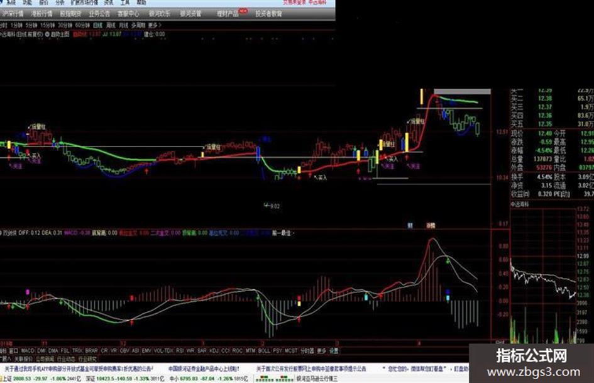Click the 现价 row in quote panel
594x383 pixels.
tap(552, 133)
